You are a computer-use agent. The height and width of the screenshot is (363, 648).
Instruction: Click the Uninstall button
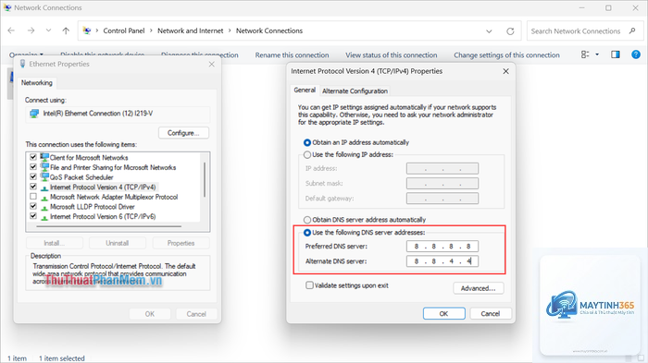point(118,243)
